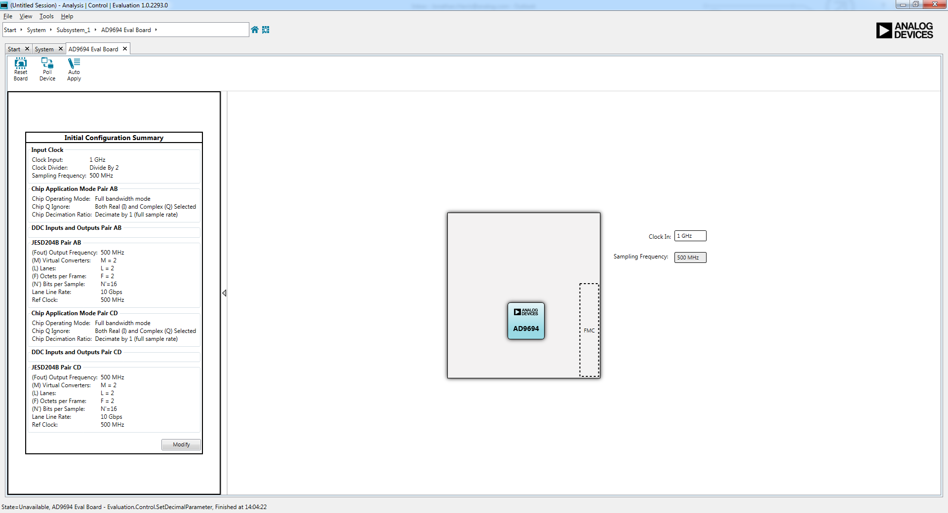Open the File menu
This screenshot has height=513, width=948.
pos(8,16)
